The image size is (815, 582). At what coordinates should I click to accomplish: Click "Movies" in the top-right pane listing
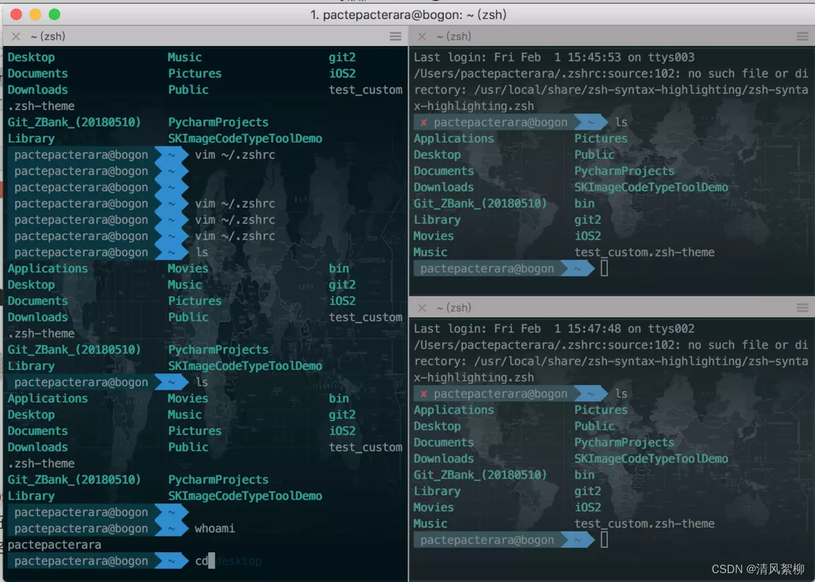click(x=433, y=236)
